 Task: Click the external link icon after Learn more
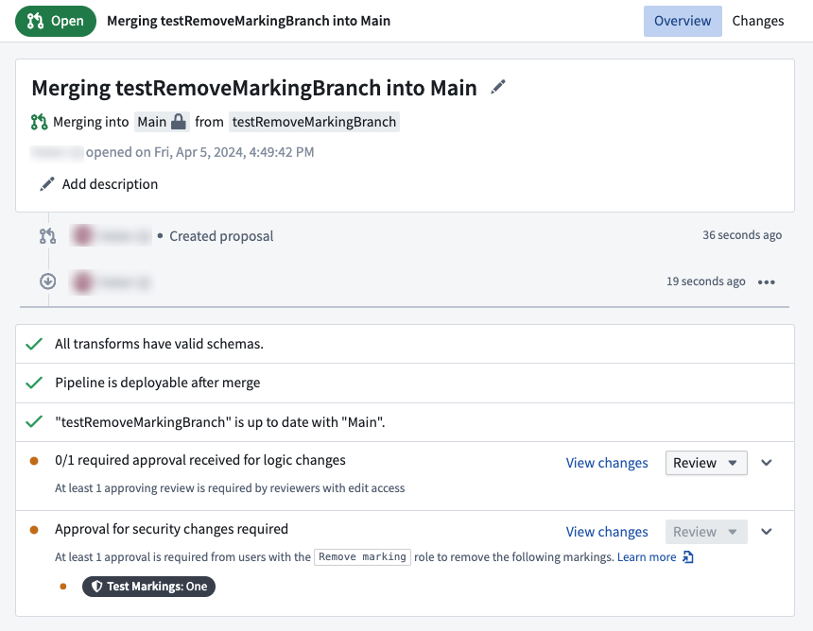(688, 557)
